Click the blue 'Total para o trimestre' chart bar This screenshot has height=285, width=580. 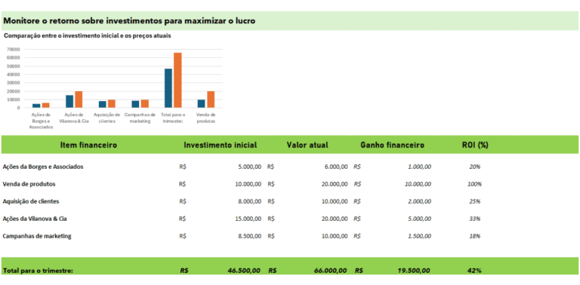168,88
